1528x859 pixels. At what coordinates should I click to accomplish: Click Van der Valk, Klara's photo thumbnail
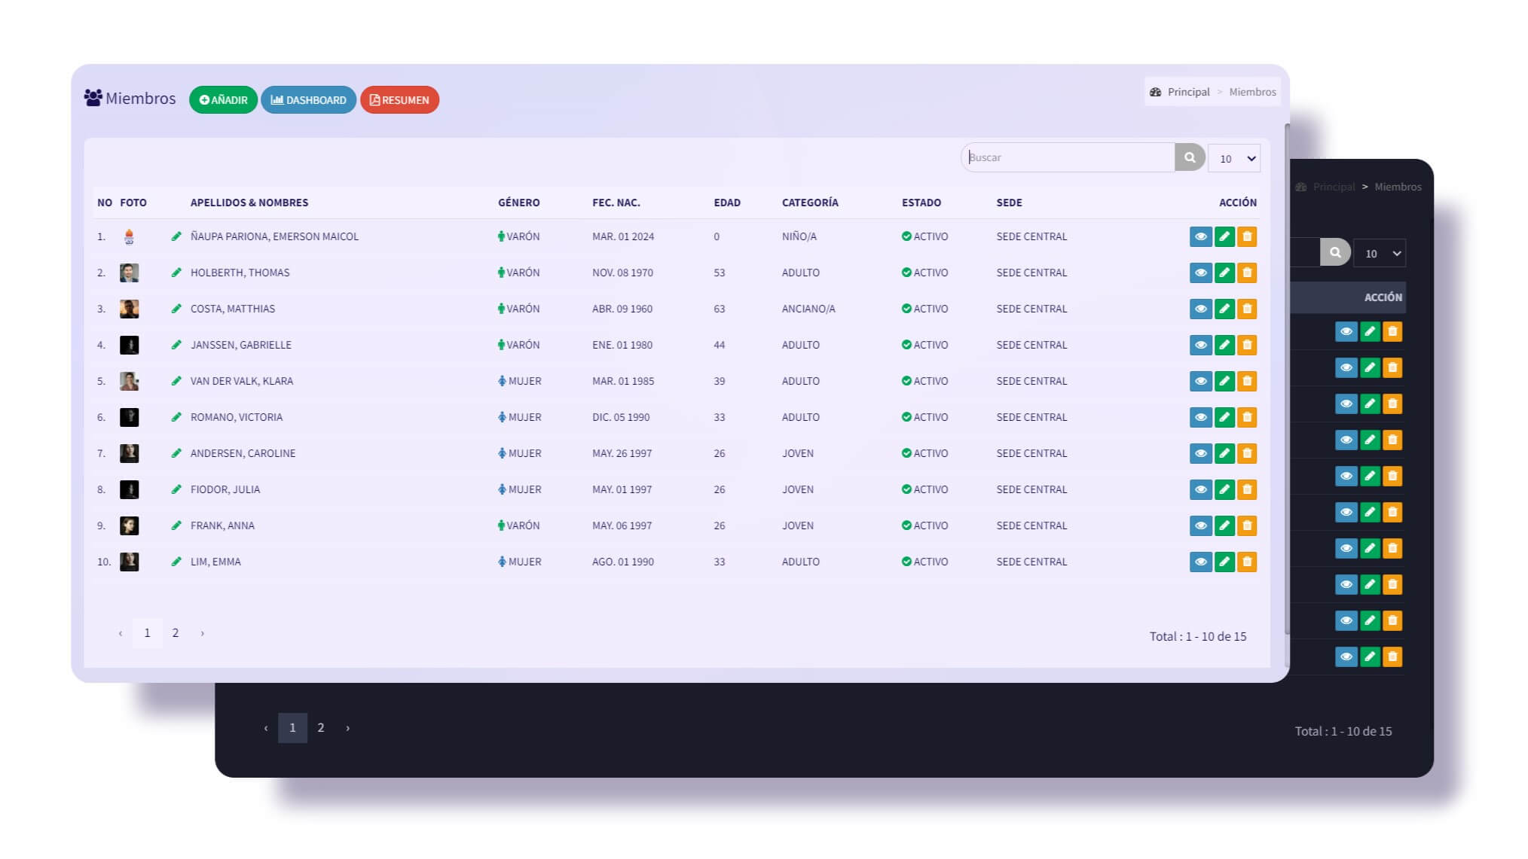tap(129, 381)
